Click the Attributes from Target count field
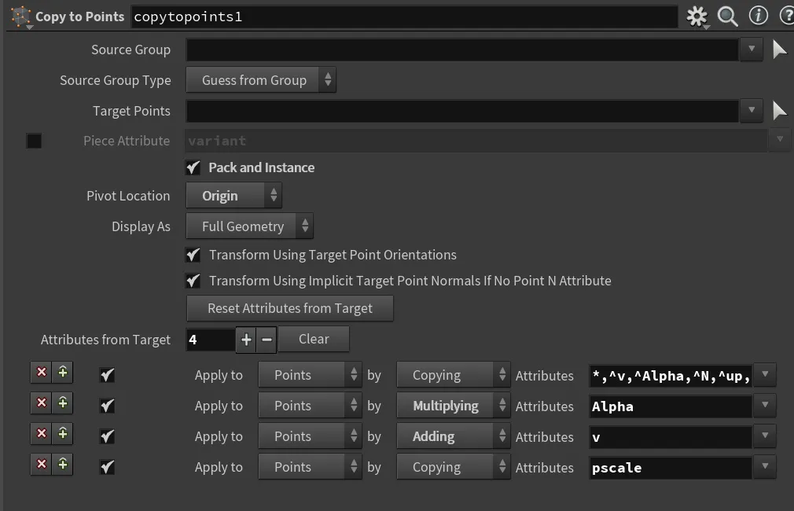Viewport: 794px width, 511px height. (x=211, y=340)
